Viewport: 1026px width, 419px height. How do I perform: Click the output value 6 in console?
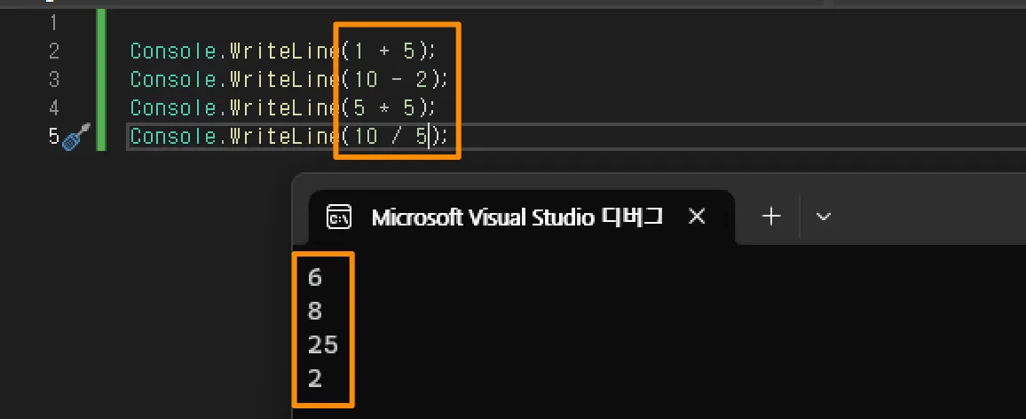tap(315, 278)
